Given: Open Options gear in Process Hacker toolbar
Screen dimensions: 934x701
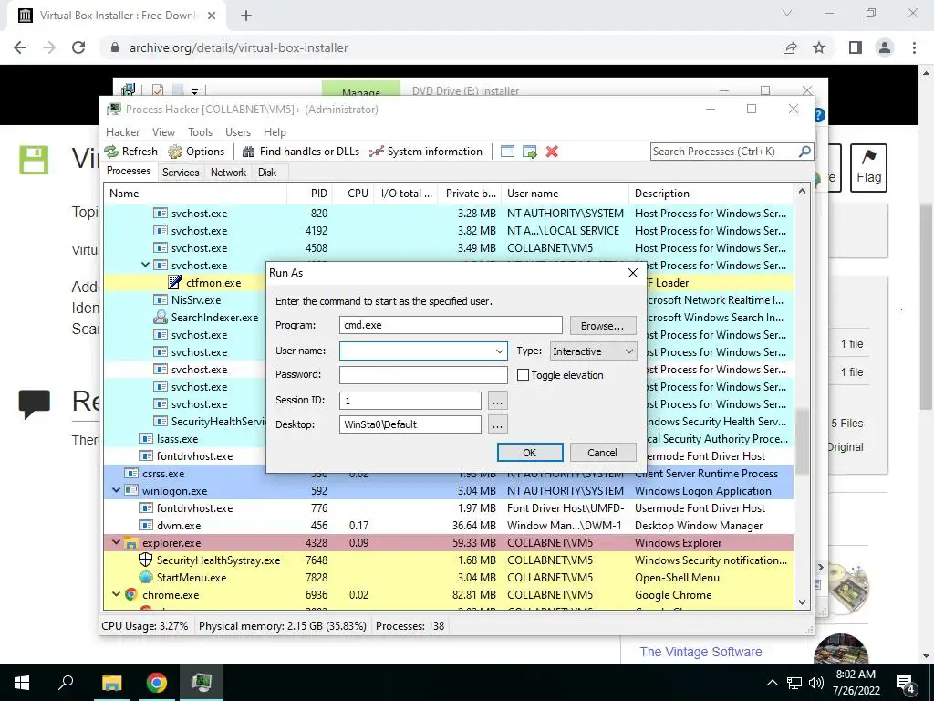Looking at the screenshot, I should pos(174,152).
